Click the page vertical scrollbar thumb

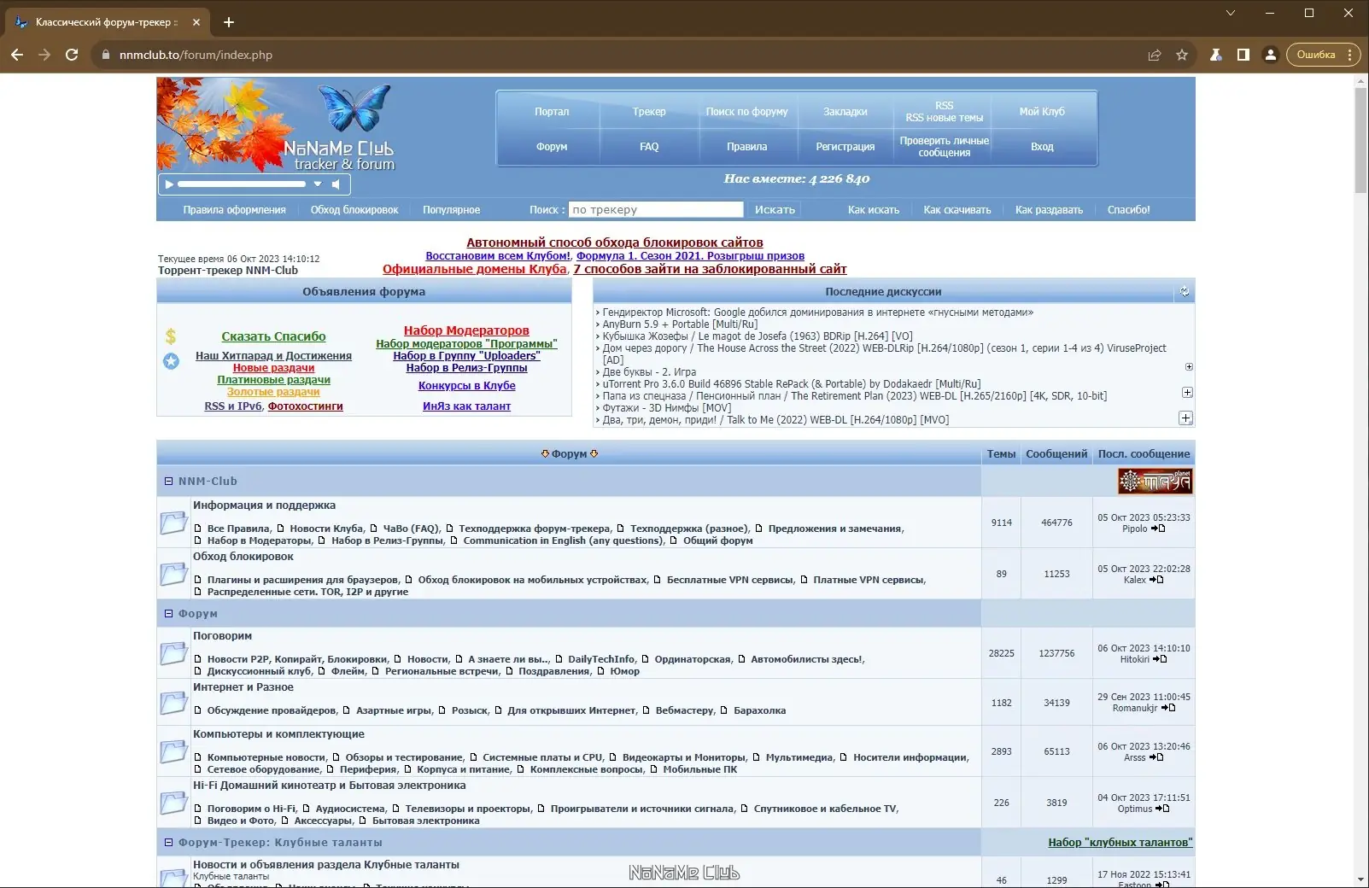[x=1360, y=140]
